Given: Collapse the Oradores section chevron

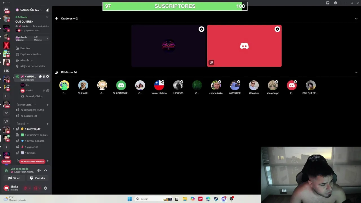Looking at the screenshot, I should pos(356,19).
